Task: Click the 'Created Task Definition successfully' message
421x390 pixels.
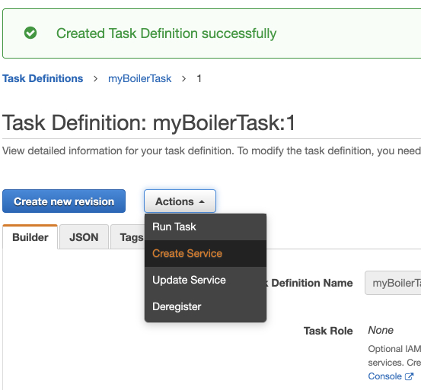Action: (166, 33)
